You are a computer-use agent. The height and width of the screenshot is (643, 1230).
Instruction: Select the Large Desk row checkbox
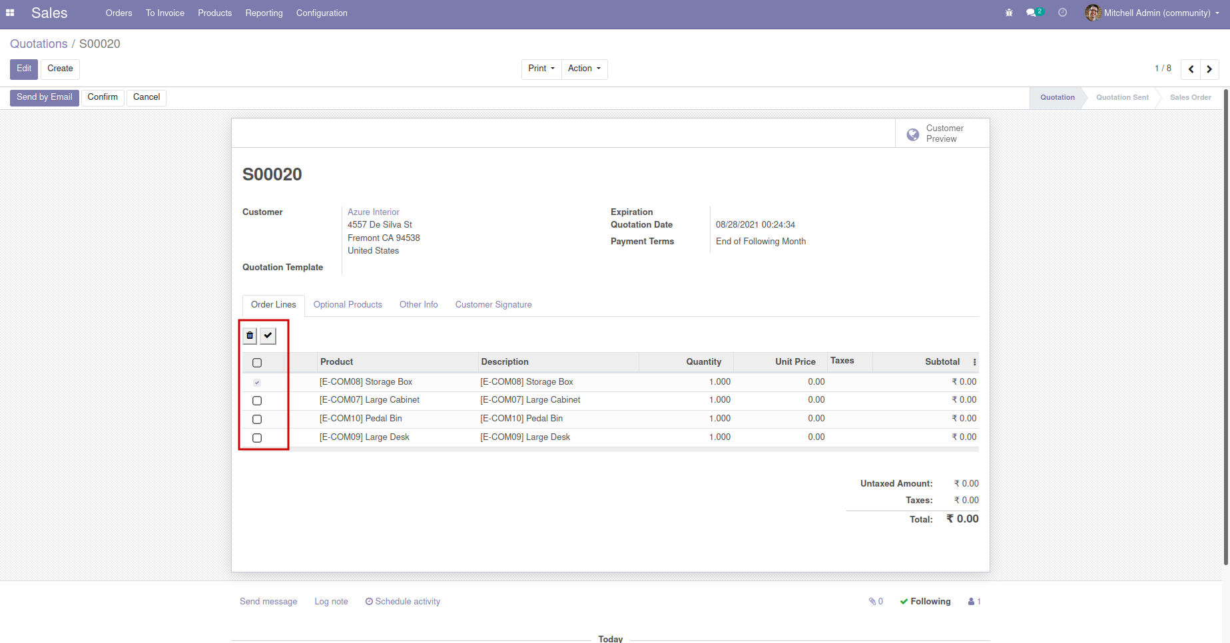click(x=257, y=438)
